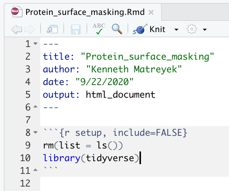This screenshot has width=229, height=191.
Task: Click the "date:" key
Action: coord(56,82)
